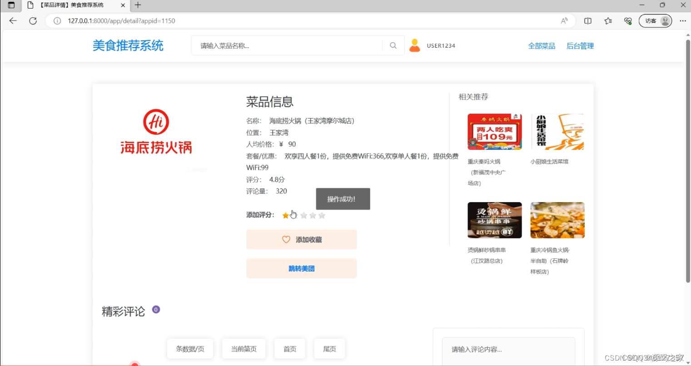Image resolution: width=691 pixels, height=366 pixels.
Task: Click the USER1234 avatar icon
Action: (415, 45)
